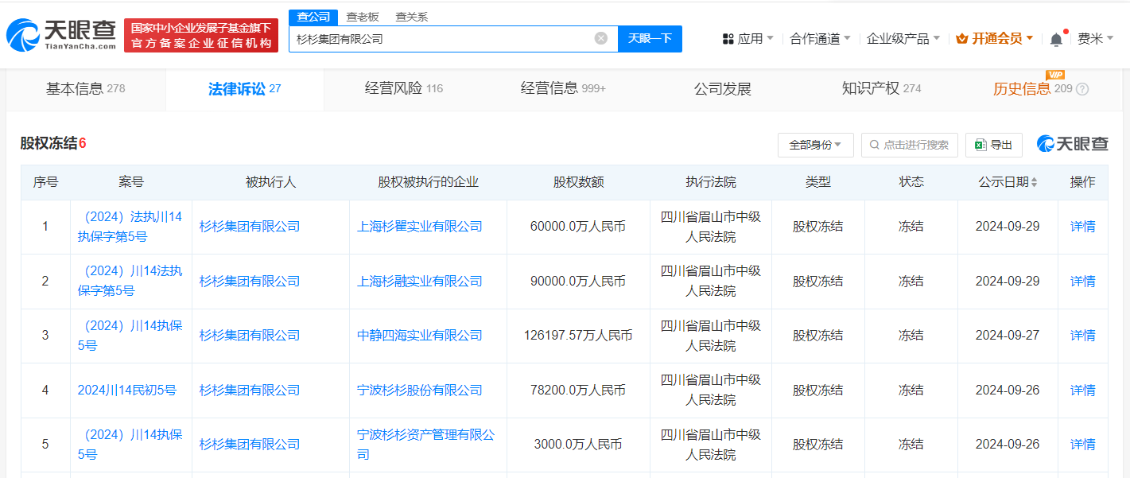This screenshot has height=478, width=1130.
Task: Open 中静四海实业有限公司 company link
Action: tap(420, 336)
